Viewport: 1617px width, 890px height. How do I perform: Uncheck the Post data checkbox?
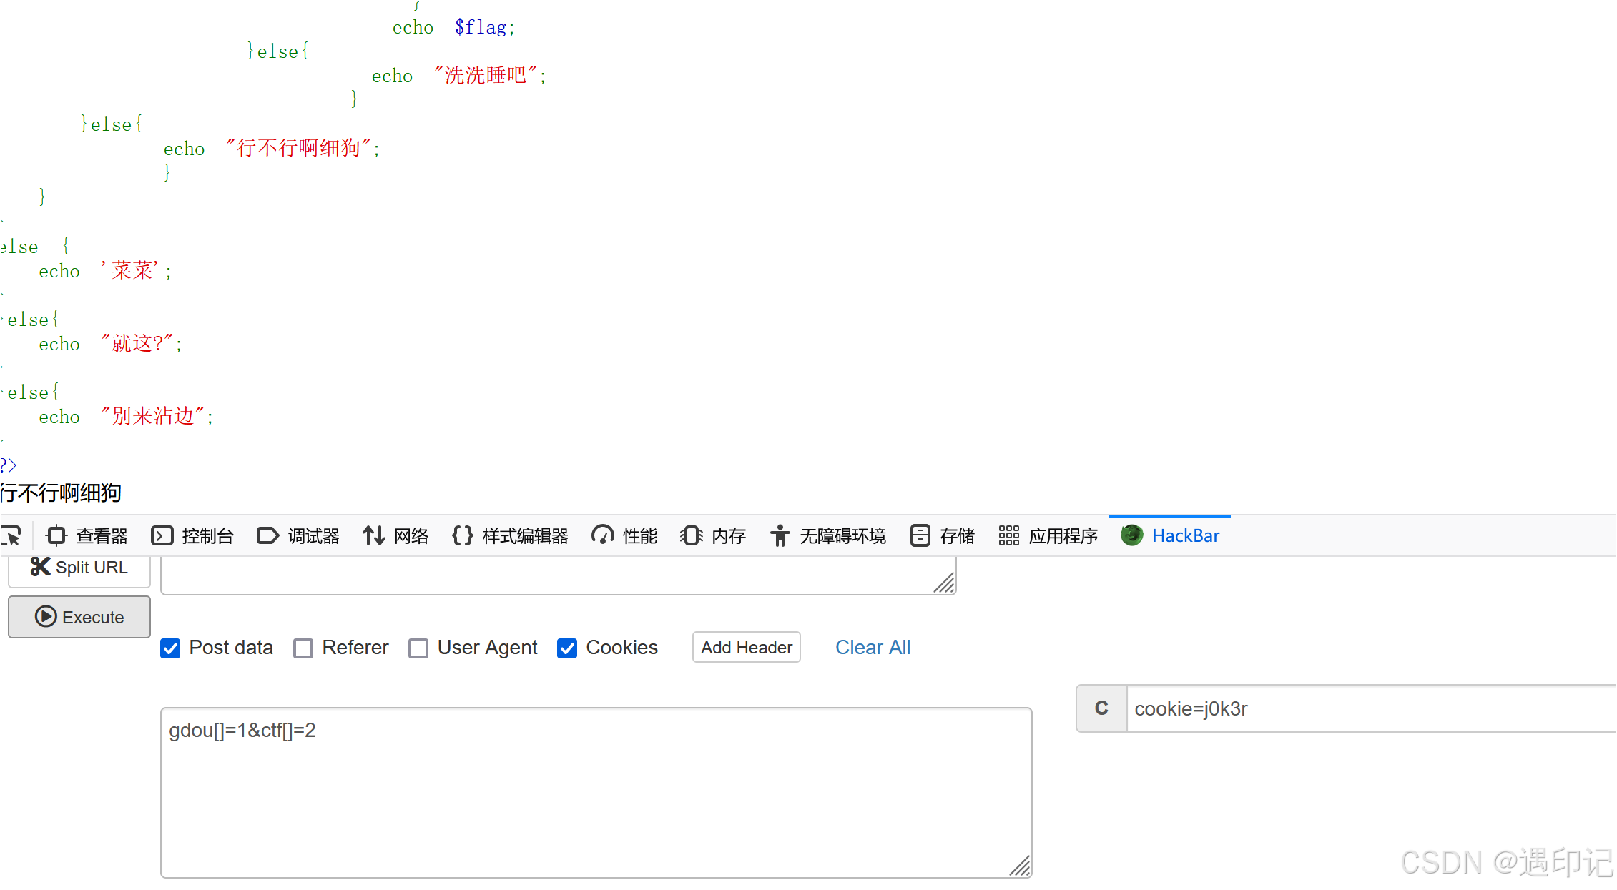(x=170, y=648)
